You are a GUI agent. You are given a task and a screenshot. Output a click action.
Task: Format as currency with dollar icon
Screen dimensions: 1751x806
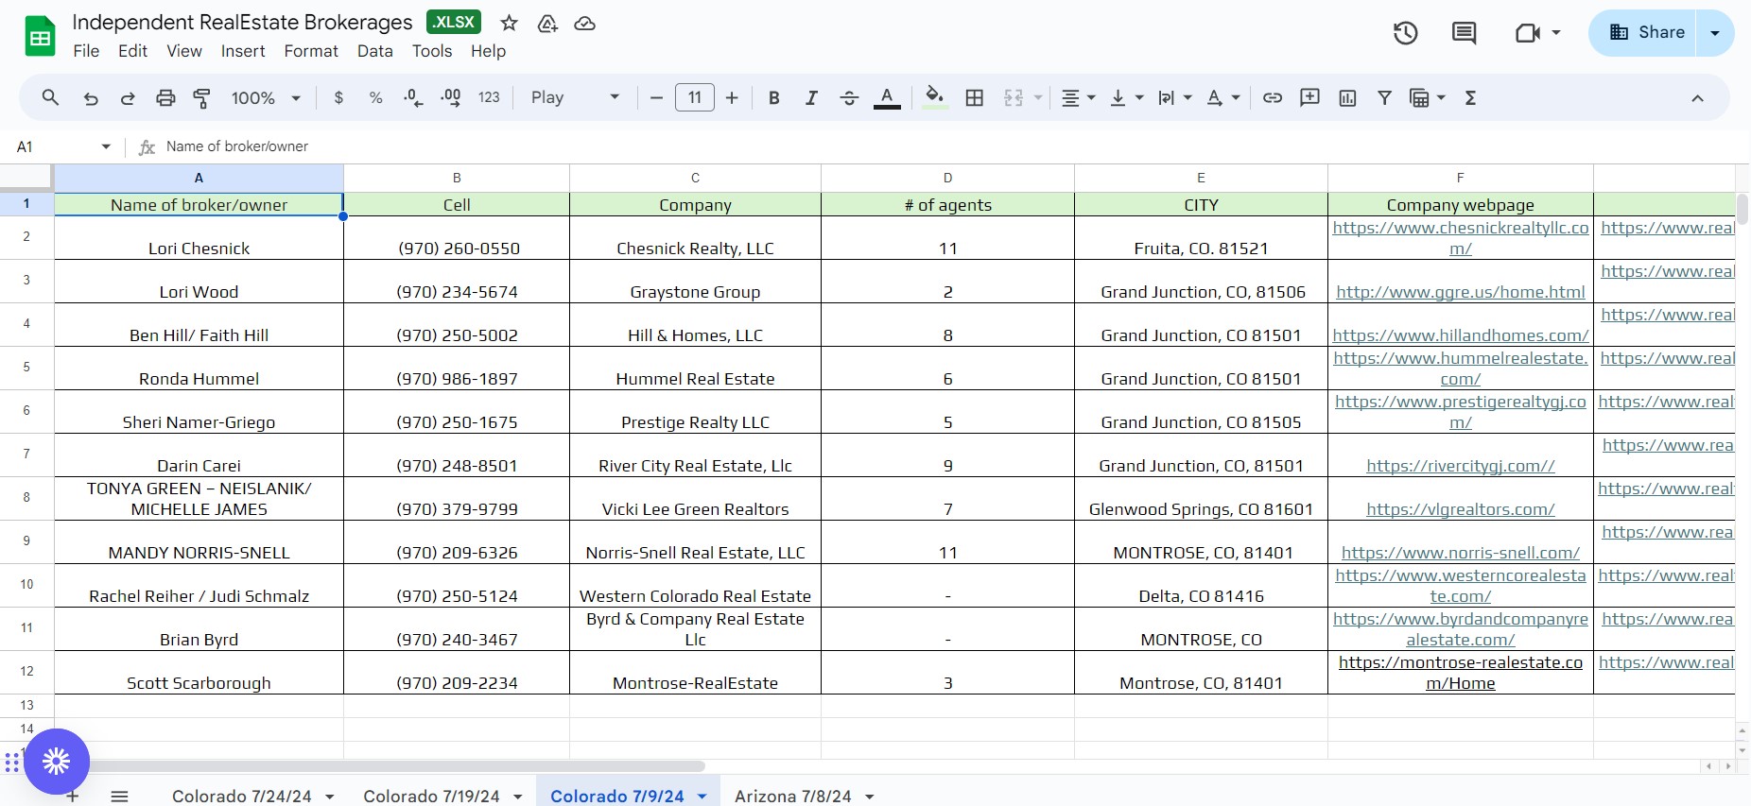pos(338,97)
